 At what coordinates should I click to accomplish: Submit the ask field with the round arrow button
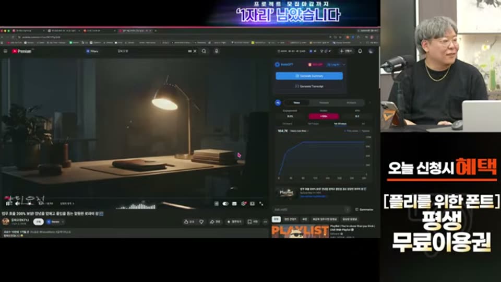pyautogui.click(x=348, y=209)
